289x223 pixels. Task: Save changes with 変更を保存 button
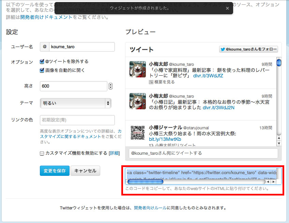[55, 171]
